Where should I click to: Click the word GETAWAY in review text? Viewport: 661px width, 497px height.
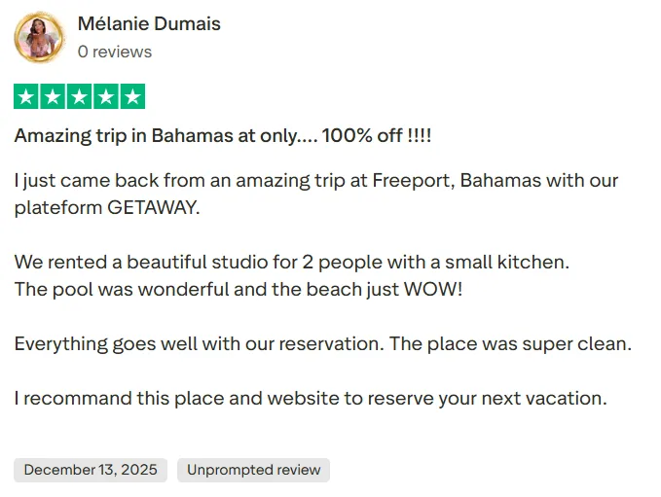154,207
